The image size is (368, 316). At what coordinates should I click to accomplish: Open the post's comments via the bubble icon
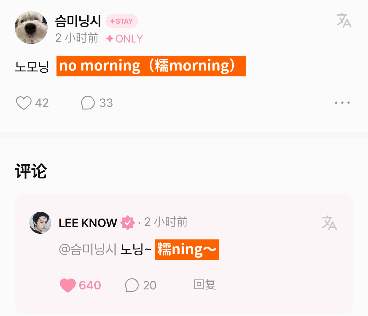(88, 103)
